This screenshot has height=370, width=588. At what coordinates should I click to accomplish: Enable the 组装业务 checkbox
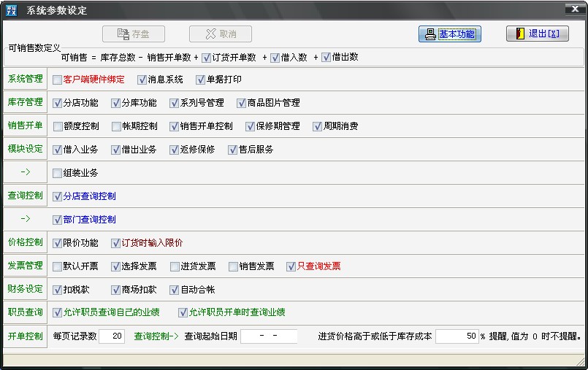point(57,173)
